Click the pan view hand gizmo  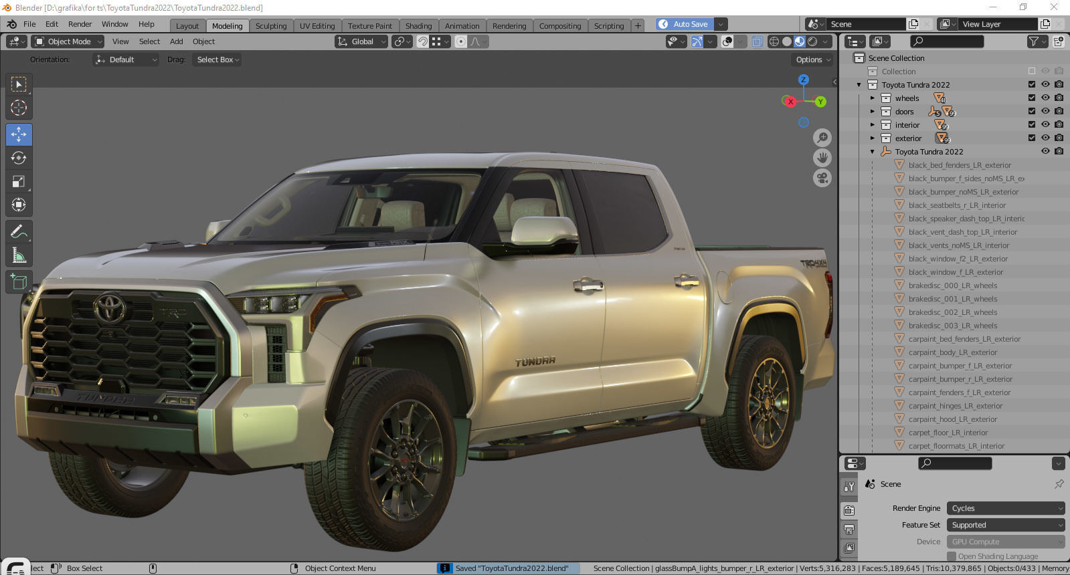[822, 158]
